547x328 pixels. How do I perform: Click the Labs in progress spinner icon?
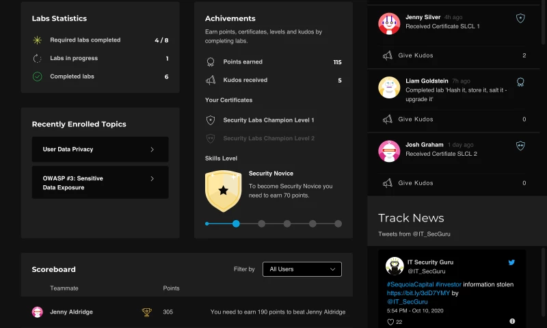(38, 59)
